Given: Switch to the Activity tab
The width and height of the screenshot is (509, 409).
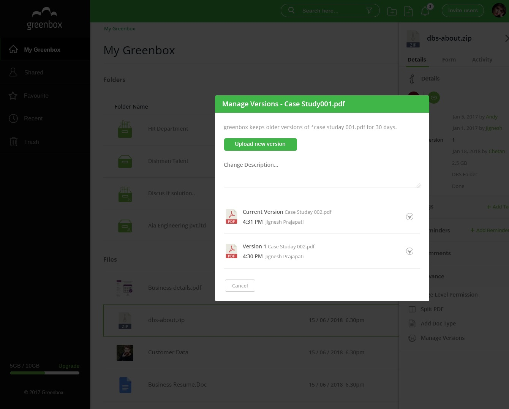Looking at the screenshot, I should click(482, 60).
